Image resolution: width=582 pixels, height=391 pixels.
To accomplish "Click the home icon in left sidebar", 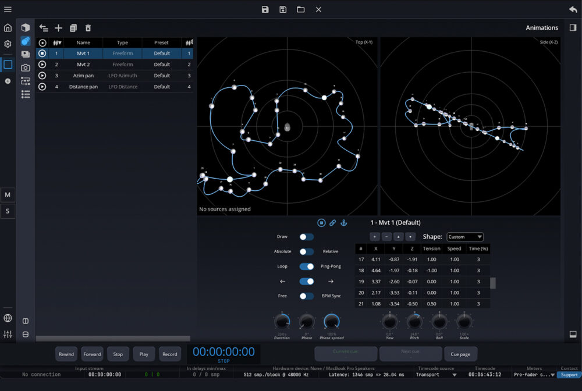I will (8, 28).
